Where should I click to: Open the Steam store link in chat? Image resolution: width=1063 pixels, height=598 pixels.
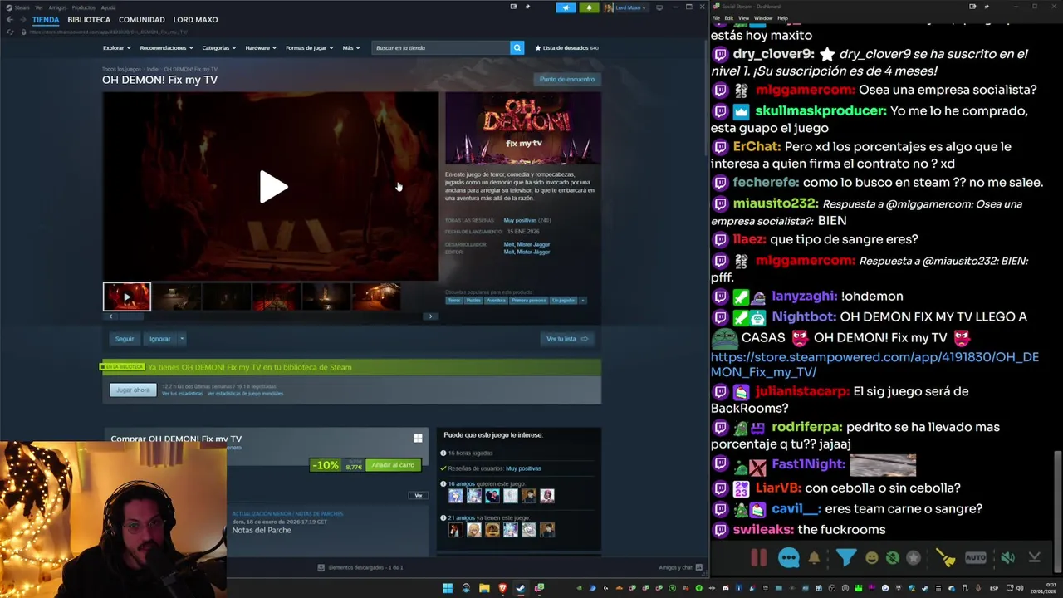pyautogui.click(x=874, y=365)
